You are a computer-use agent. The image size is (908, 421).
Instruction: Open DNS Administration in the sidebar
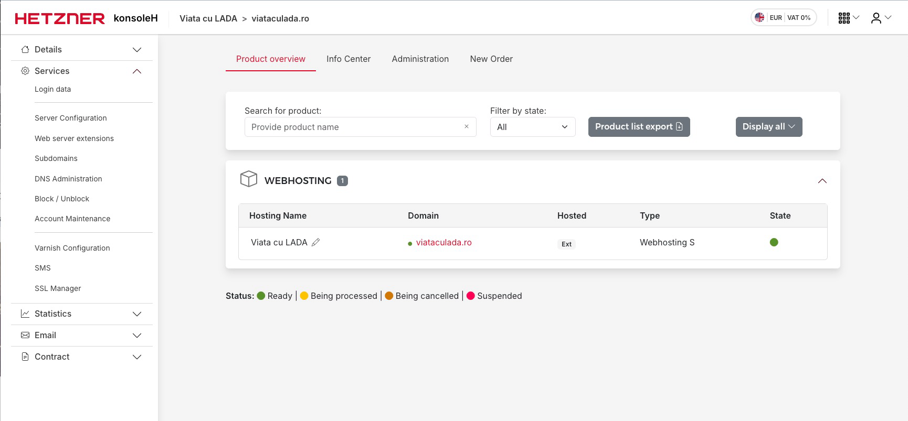(x=68, y=179)
